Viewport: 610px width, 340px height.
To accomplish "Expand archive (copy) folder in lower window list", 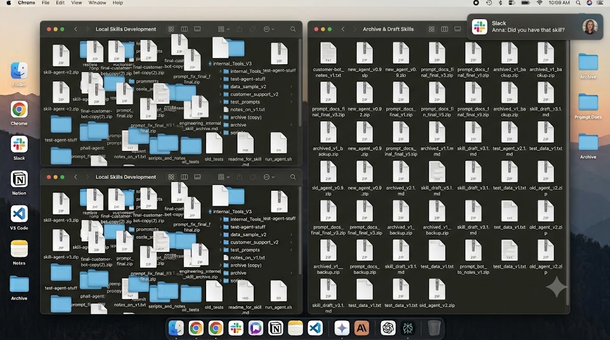I will point(220,266).
